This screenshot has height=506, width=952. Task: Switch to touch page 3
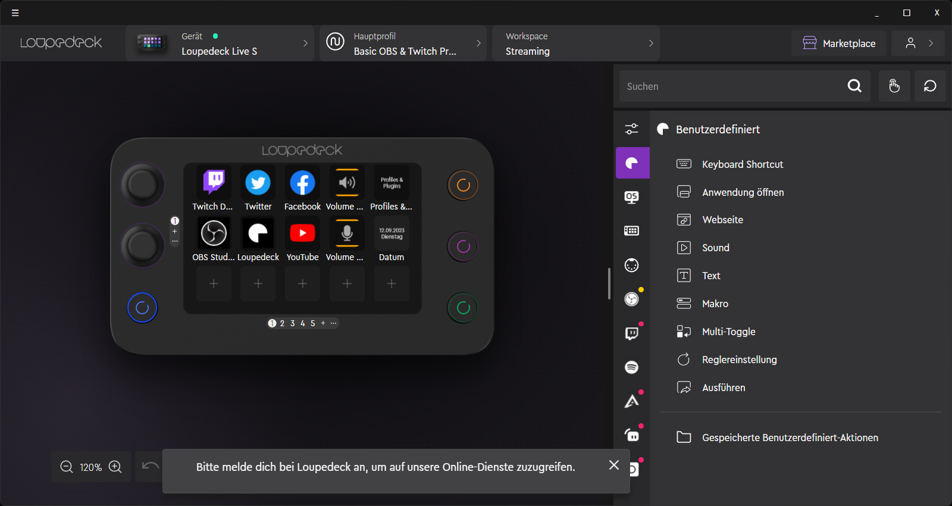point(292,323)
